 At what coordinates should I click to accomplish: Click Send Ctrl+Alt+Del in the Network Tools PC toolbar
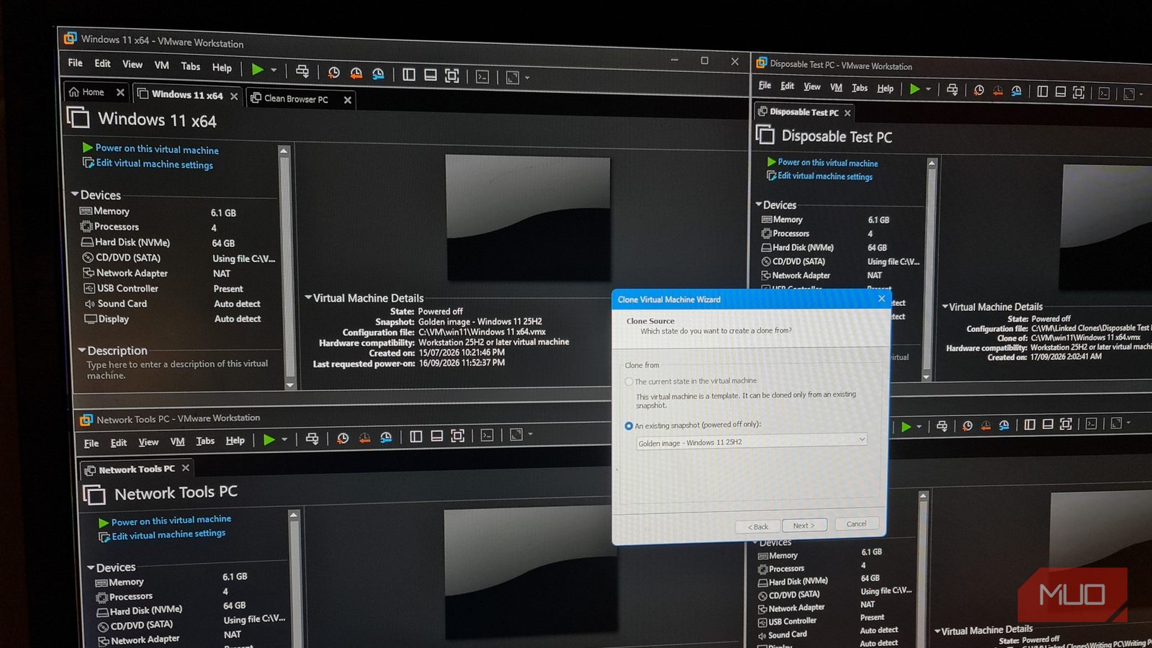(312, 438)
